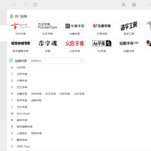Viewport: 151px width, 151px height.
Task: Open the 方正字库 FounderType logo card
Action: click(48, 26)
